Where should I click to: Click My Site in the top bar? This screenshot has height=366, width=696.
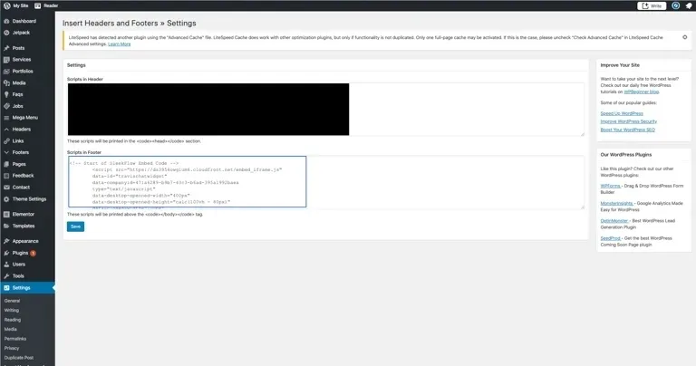pos(21,5)
